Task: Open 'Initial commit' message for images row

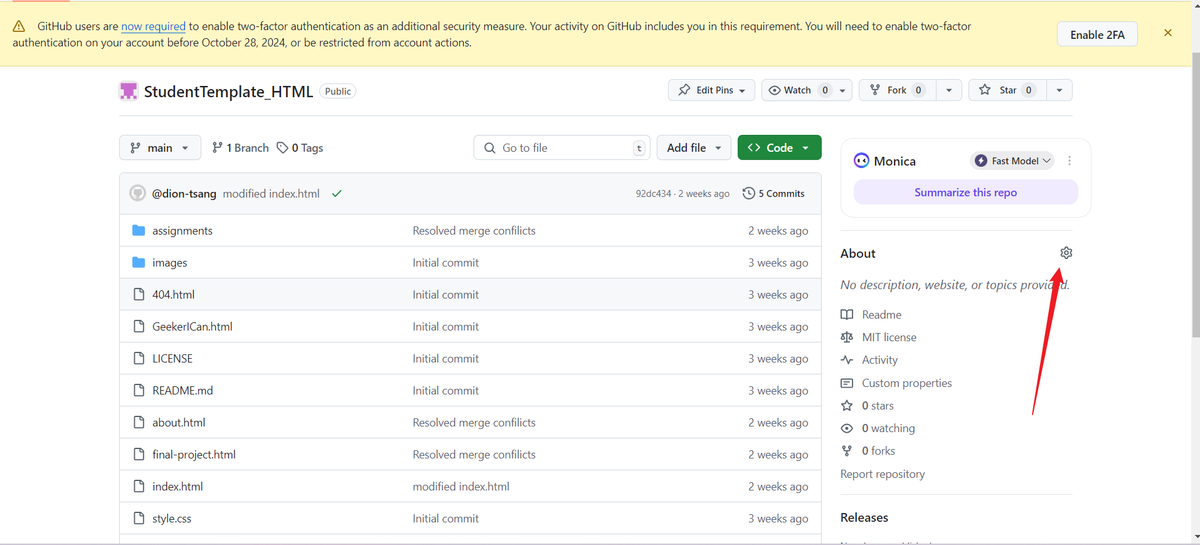Action: click(445, 263)
